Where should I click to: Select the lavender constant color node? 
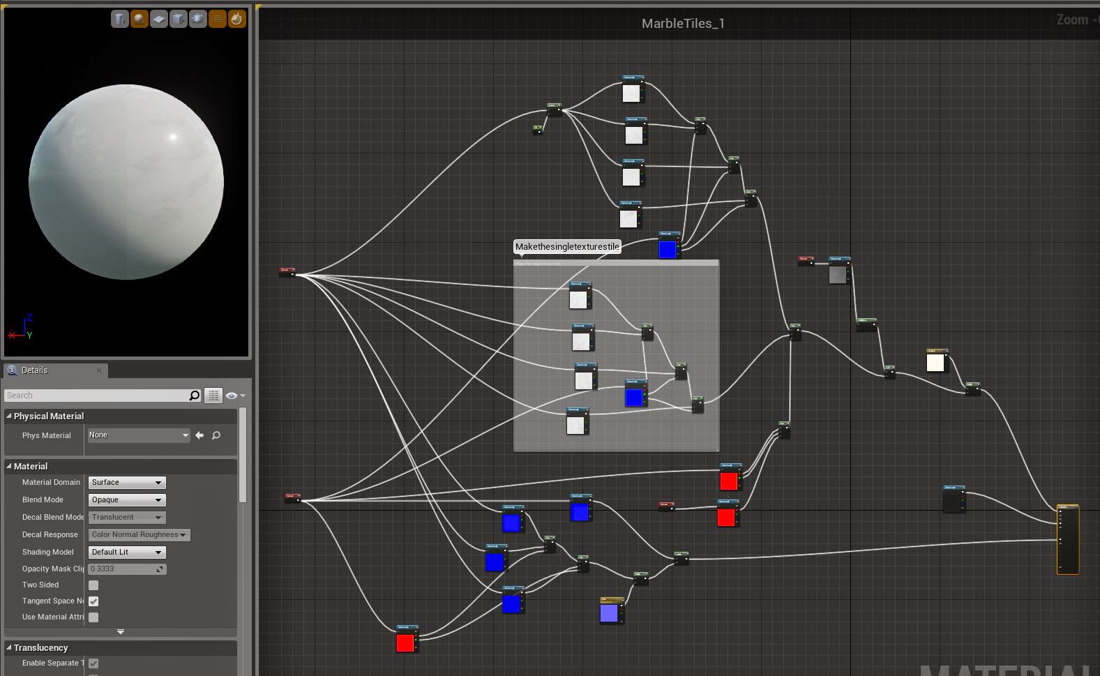coord(612,610)
